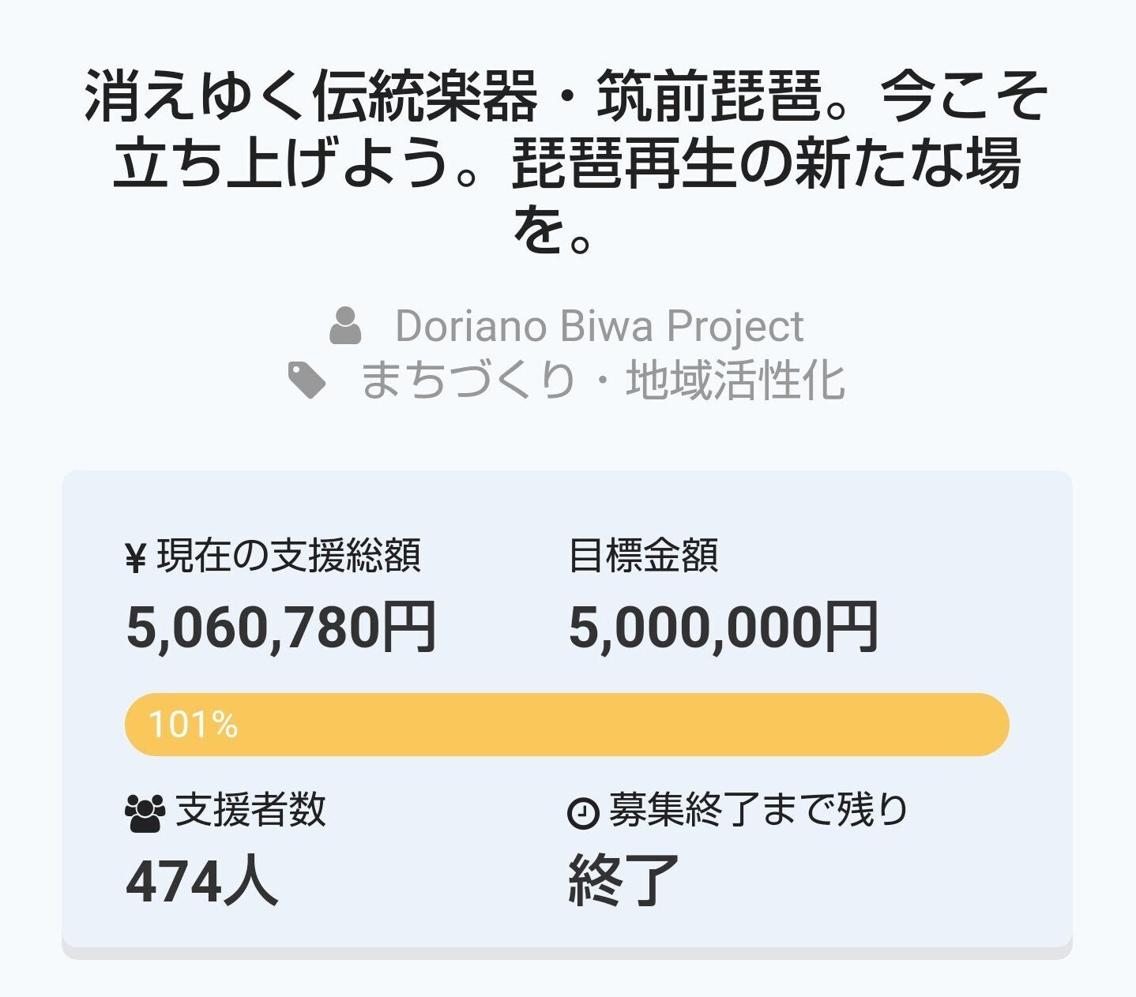Click the 101% progress label
Screen dimensions: 1136x997
click(193, 725)
